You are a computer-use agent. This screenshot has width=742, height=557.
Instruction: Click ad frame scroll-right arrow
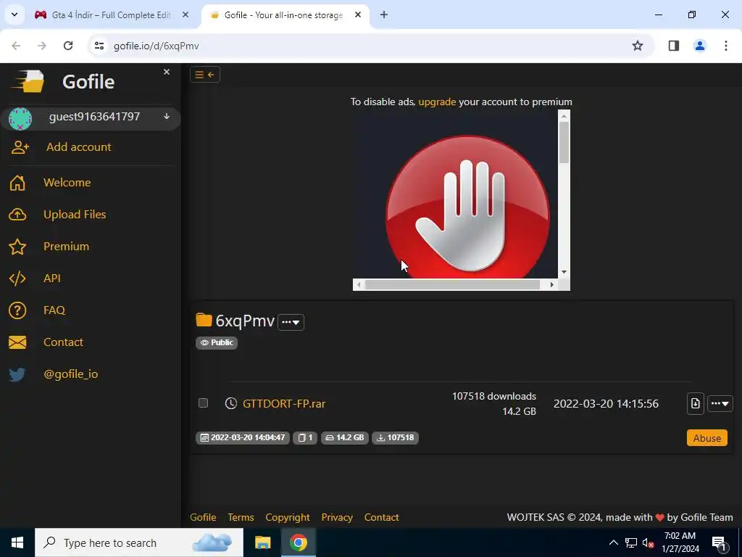click(x=551, y=284)
